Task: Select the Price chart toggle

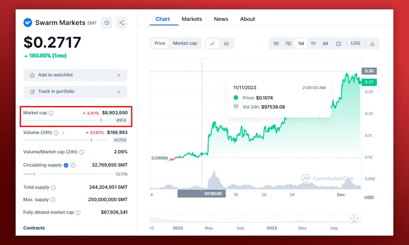Action: click(160, 43)
